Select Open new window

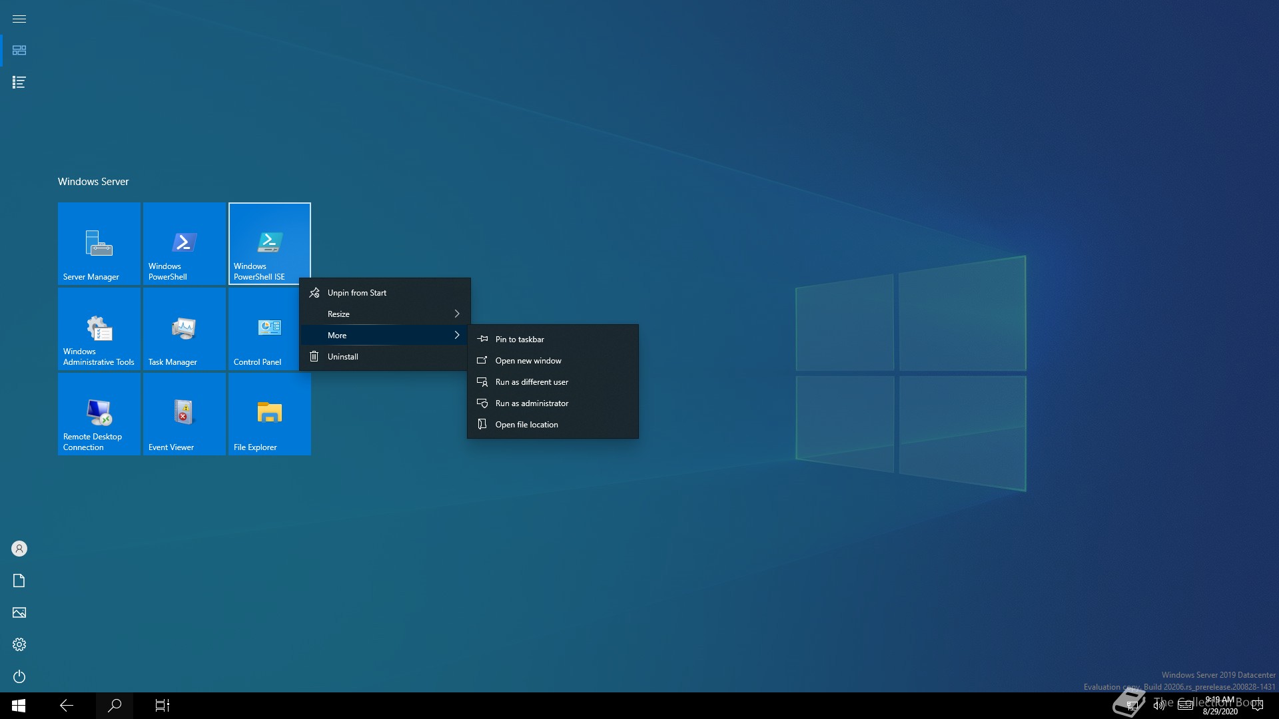click(553, 361)
